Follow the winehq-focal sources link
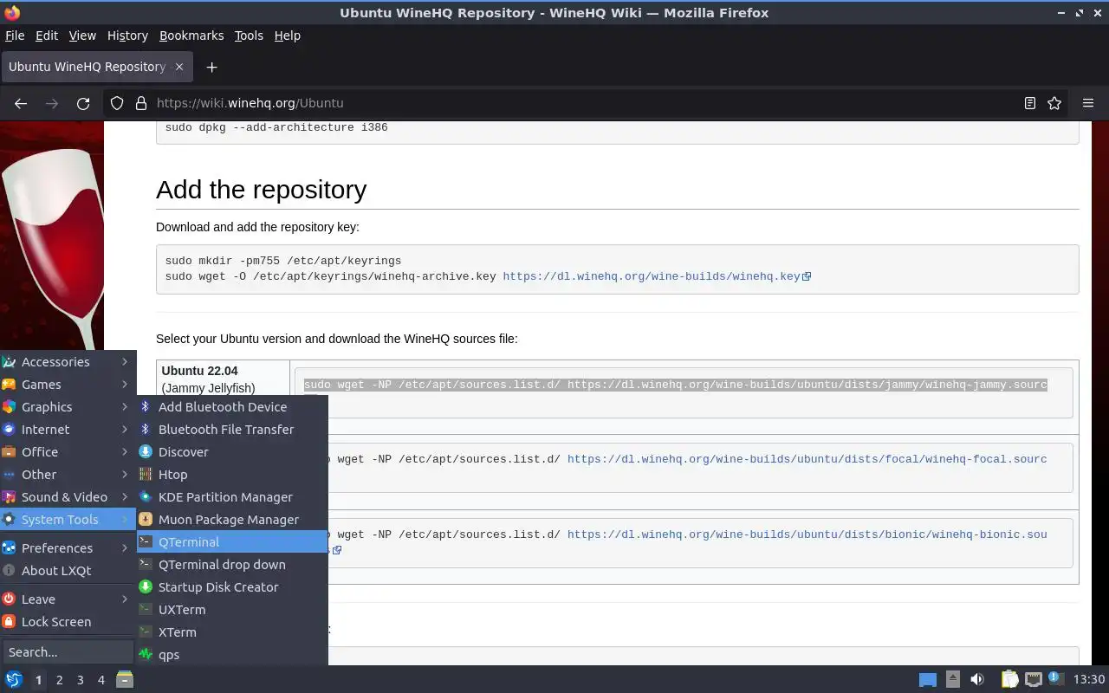 pyautogui.click(x=807, y=459)
